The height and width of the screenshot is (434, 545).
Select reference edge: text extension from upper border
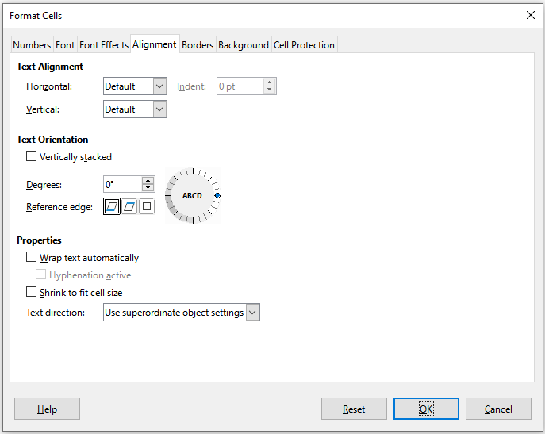tap(129, 206)
